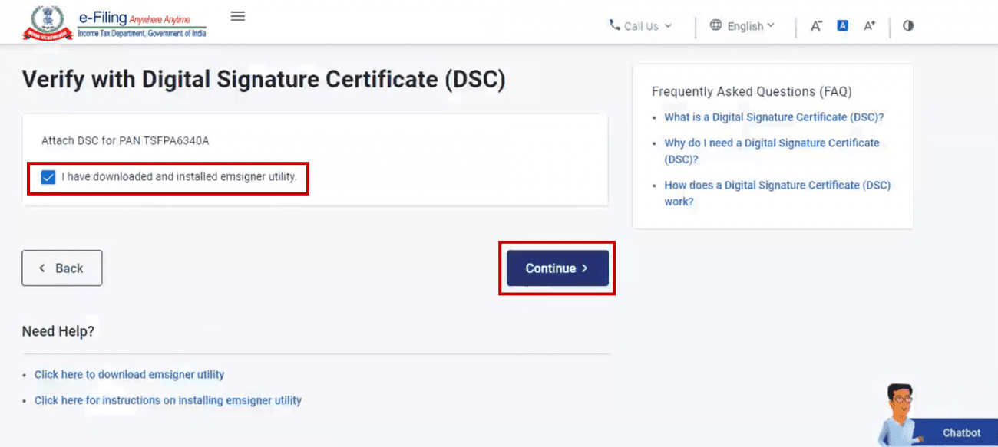Click the Continue button
The image size is (998, 447).
557,268
